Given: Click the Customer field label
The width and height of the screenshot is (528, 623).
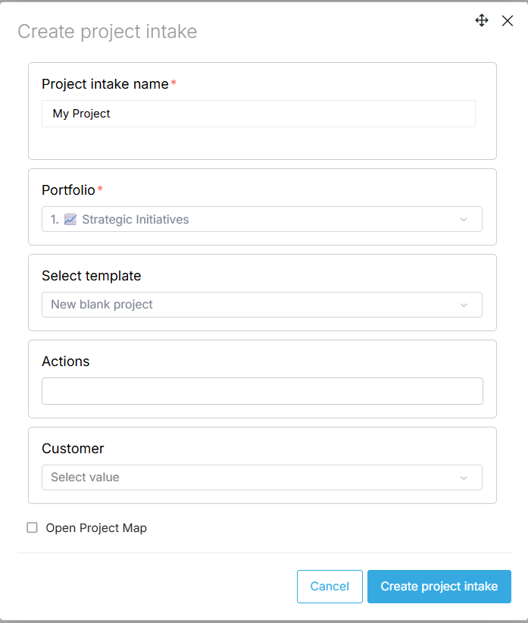Looking at the screenshot, I should 73,449.
